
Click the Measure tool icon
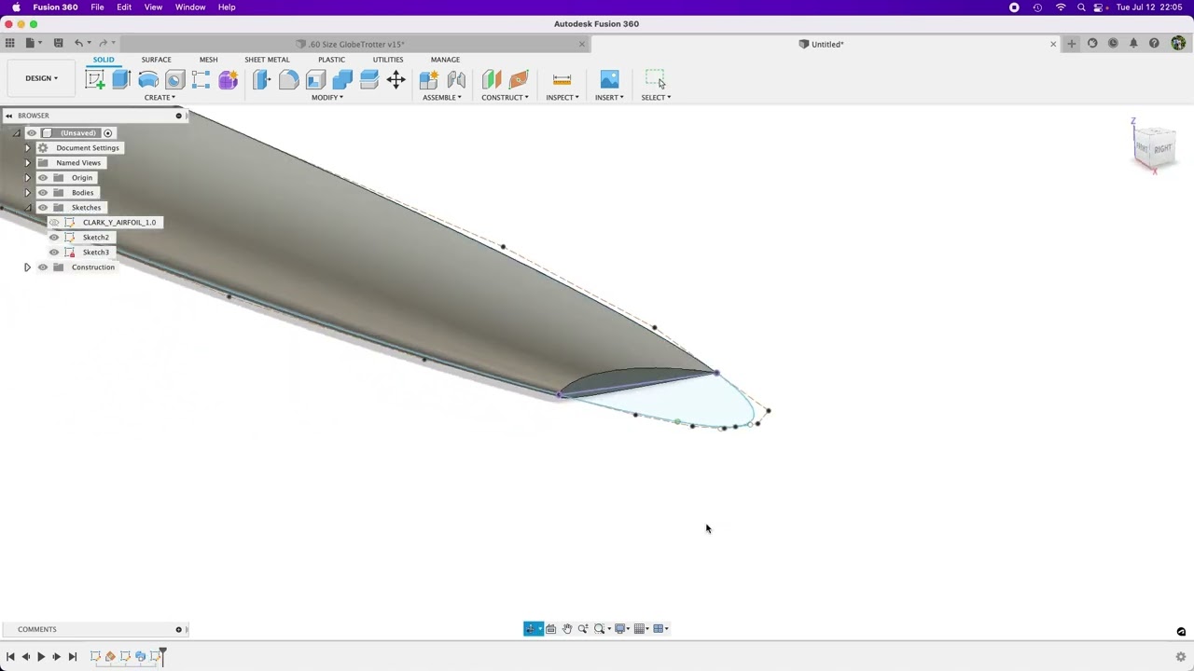[x=562, y=80]
